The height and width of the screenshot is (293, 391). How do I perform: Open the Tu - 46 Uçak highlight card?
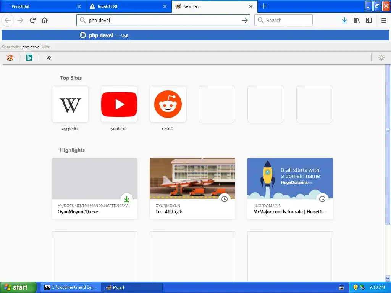(x=192, y=188)
